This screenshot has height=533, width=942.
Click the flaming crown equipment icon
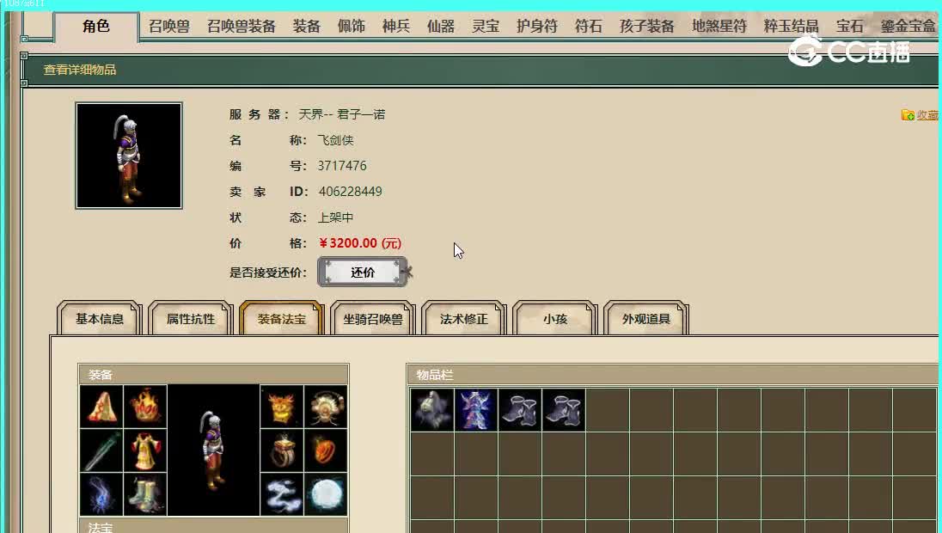pos(145,407)
